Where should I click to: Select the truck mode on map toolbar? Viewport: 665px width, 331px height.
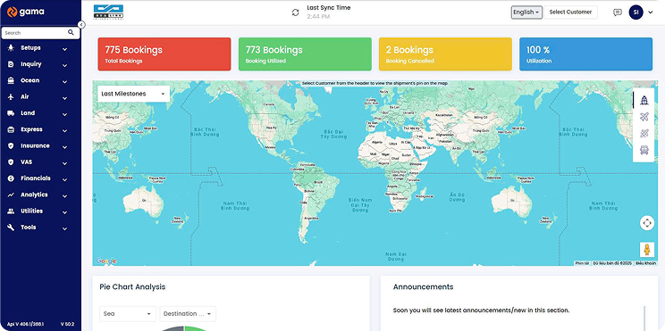pyautogui.click(x=644, y=150)
